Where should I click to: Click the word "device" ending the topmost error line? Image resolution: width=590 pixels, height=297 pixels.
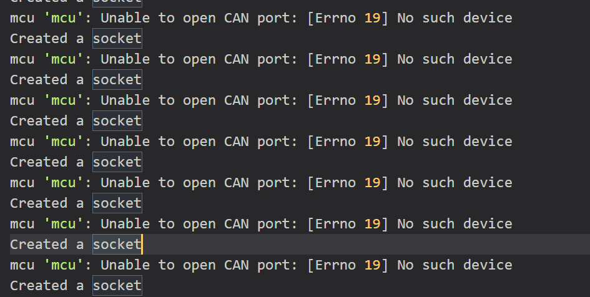click(488, 18)
